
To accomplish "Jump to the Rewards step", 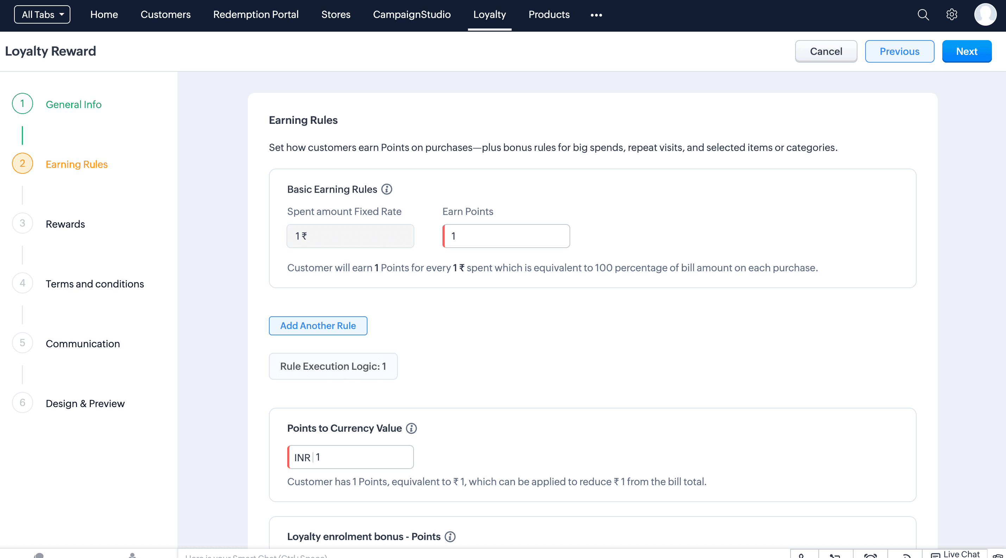I will [x=65, y=224].
